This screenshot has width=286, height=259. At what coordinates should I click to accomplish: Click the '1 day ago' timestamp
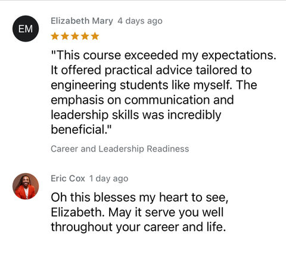108,178
